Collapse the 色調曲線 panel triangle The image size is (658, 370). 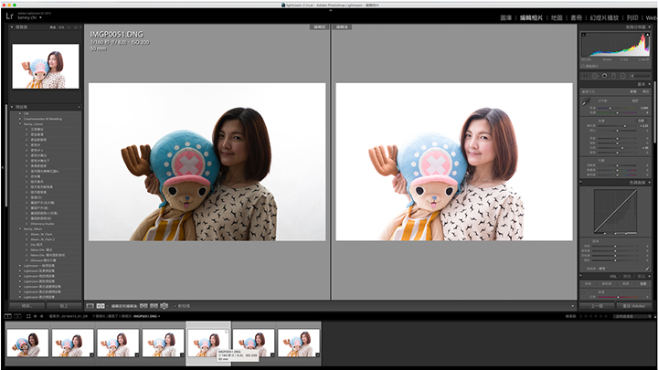click(x=649, y=182)
